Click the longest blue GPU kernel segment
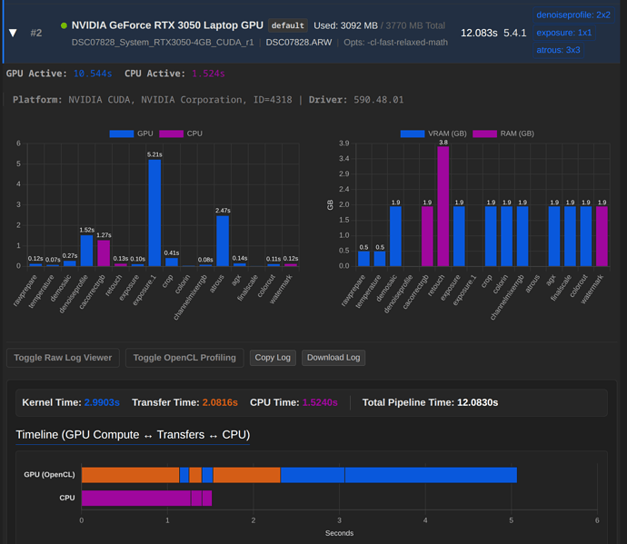The height and width of the screenshot is (544, 627). [x=431, y=475]
